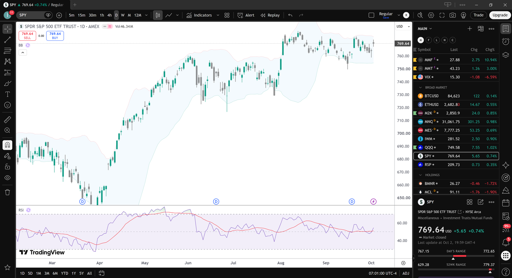Collapse the BROAD MARKET section
This screenshot has height=278, width=512.
(420, 87)
